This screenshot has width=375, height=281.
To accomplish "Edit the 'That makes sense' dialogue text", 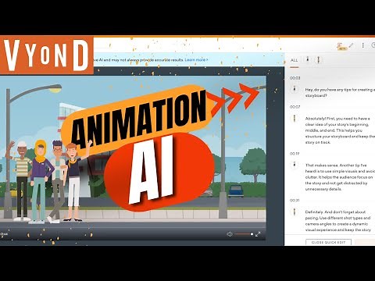I will (340, 177).
